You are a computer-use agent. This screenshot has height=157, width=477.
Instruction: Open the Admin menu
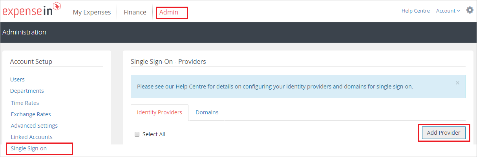point(169,12)
